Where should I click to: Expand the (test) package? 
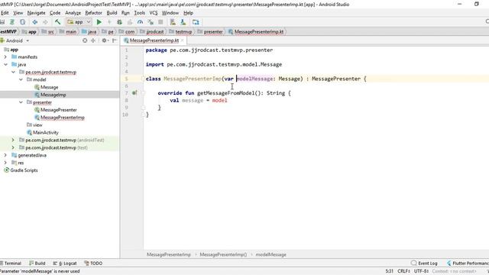tap(13, 147)
